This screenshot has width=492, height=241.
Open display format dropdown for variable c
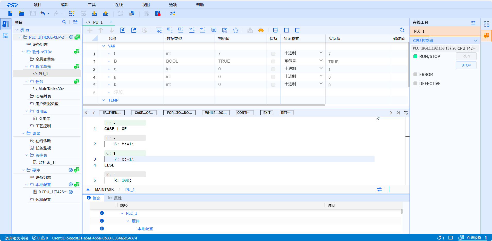click(321, 68)
